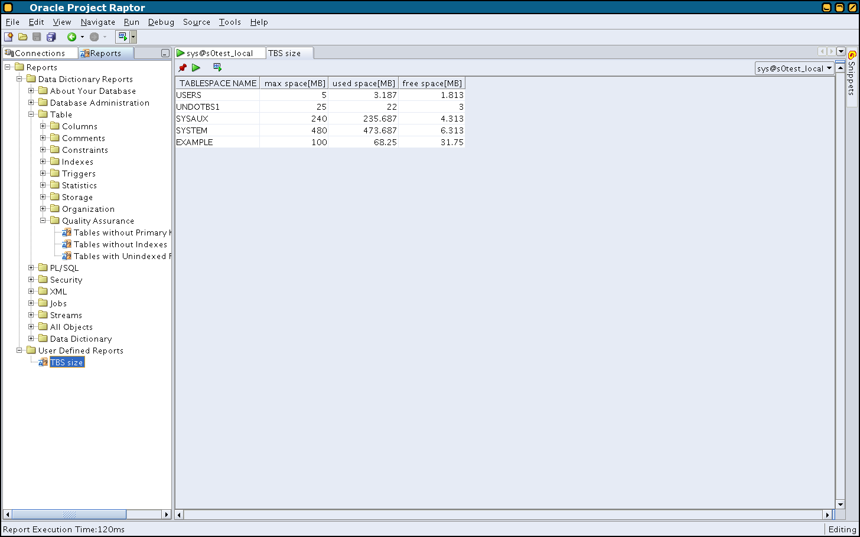Select the All Objects tree item
Image resolution: width=860 pixels, height=537 pixels.
click(x=71, y=327)
